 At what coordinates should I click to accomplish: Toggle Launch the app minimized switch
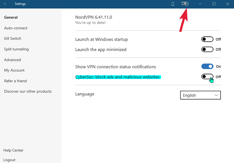(207, 49)
